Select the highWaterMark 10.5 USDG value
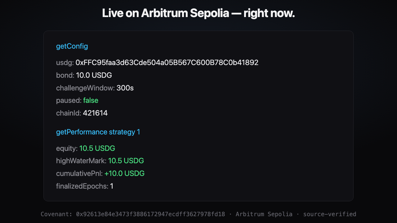 [x=126, y=161]
